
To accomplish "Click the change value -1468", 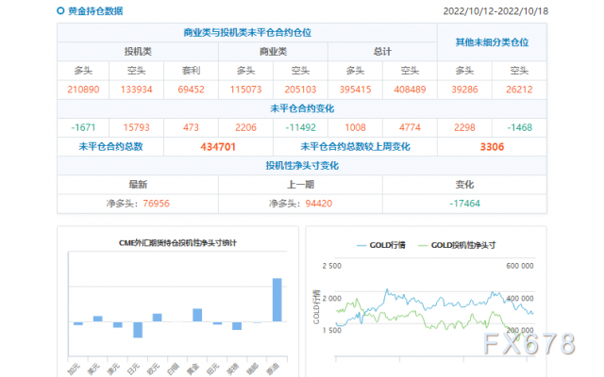I will [519, 128].
